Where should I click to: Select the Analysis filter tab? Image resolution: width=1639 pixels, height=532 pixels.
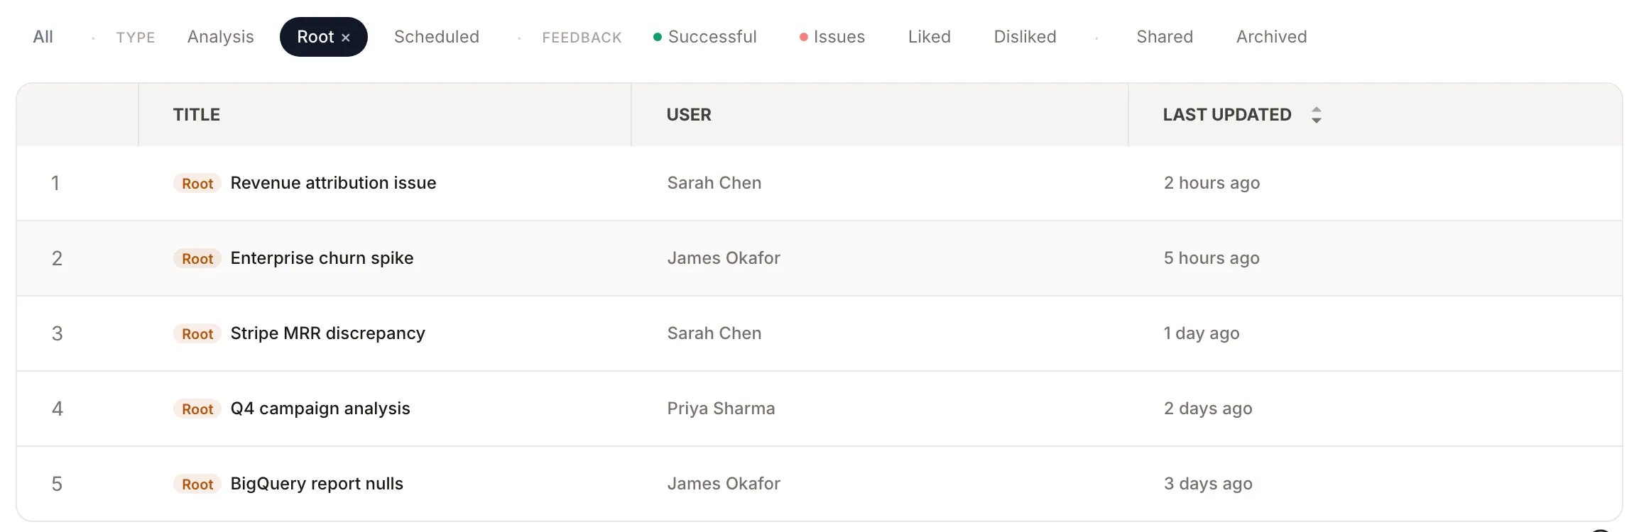click(220, 36)
